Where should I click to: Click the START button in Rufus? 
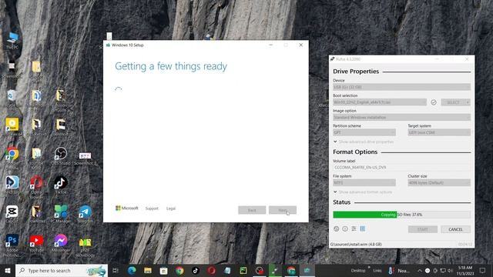(423, 229)
